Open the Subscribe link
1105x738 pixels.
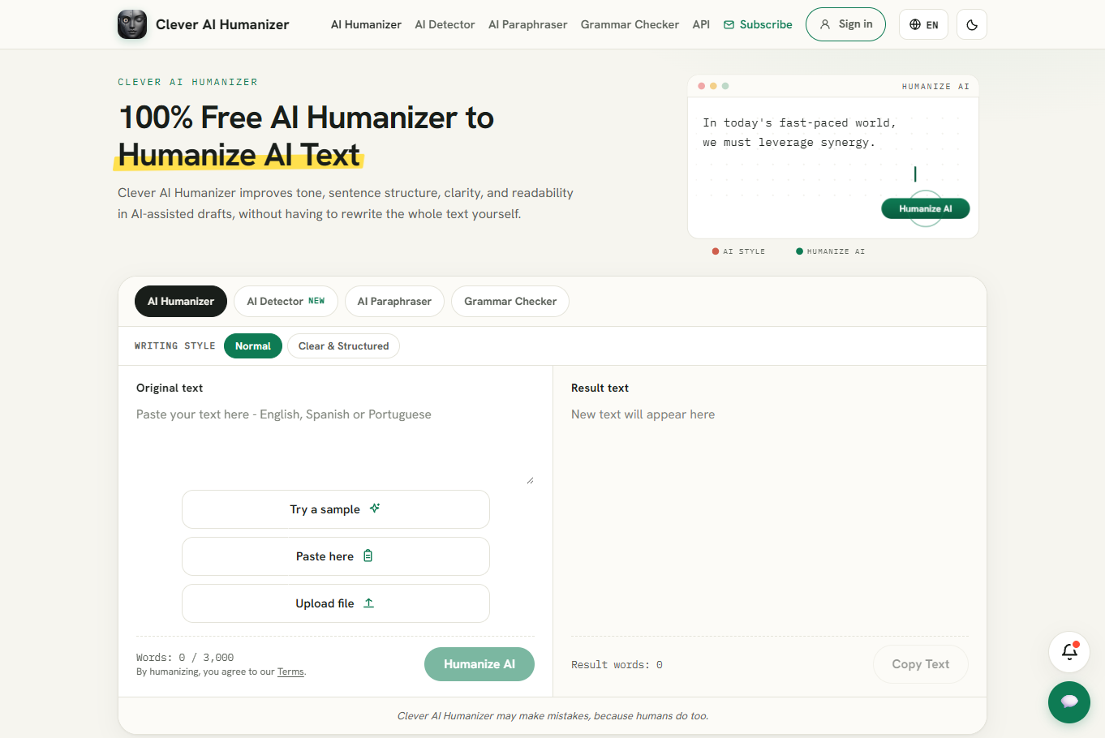pos(758,24)
